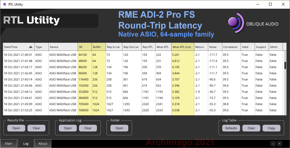This screenshot has width=290, height=148.
Task: Select the row dated 21:42:45
Action: coord(143,73)
